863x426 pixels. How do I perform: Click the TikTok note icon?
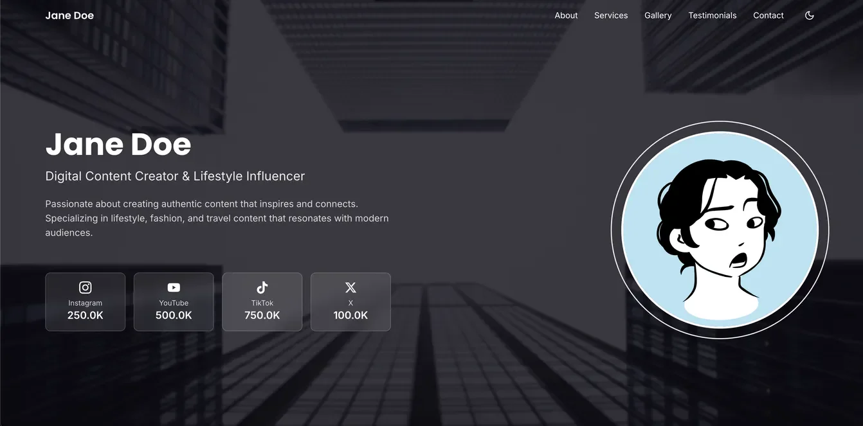click(x=262, y=287)
